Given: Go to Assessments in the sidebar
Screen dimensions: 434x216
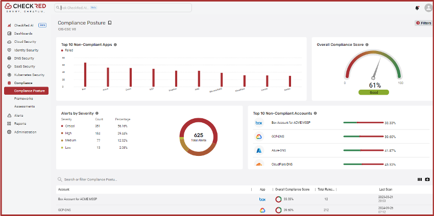Looking at the screenshot, I should (25, 106).
